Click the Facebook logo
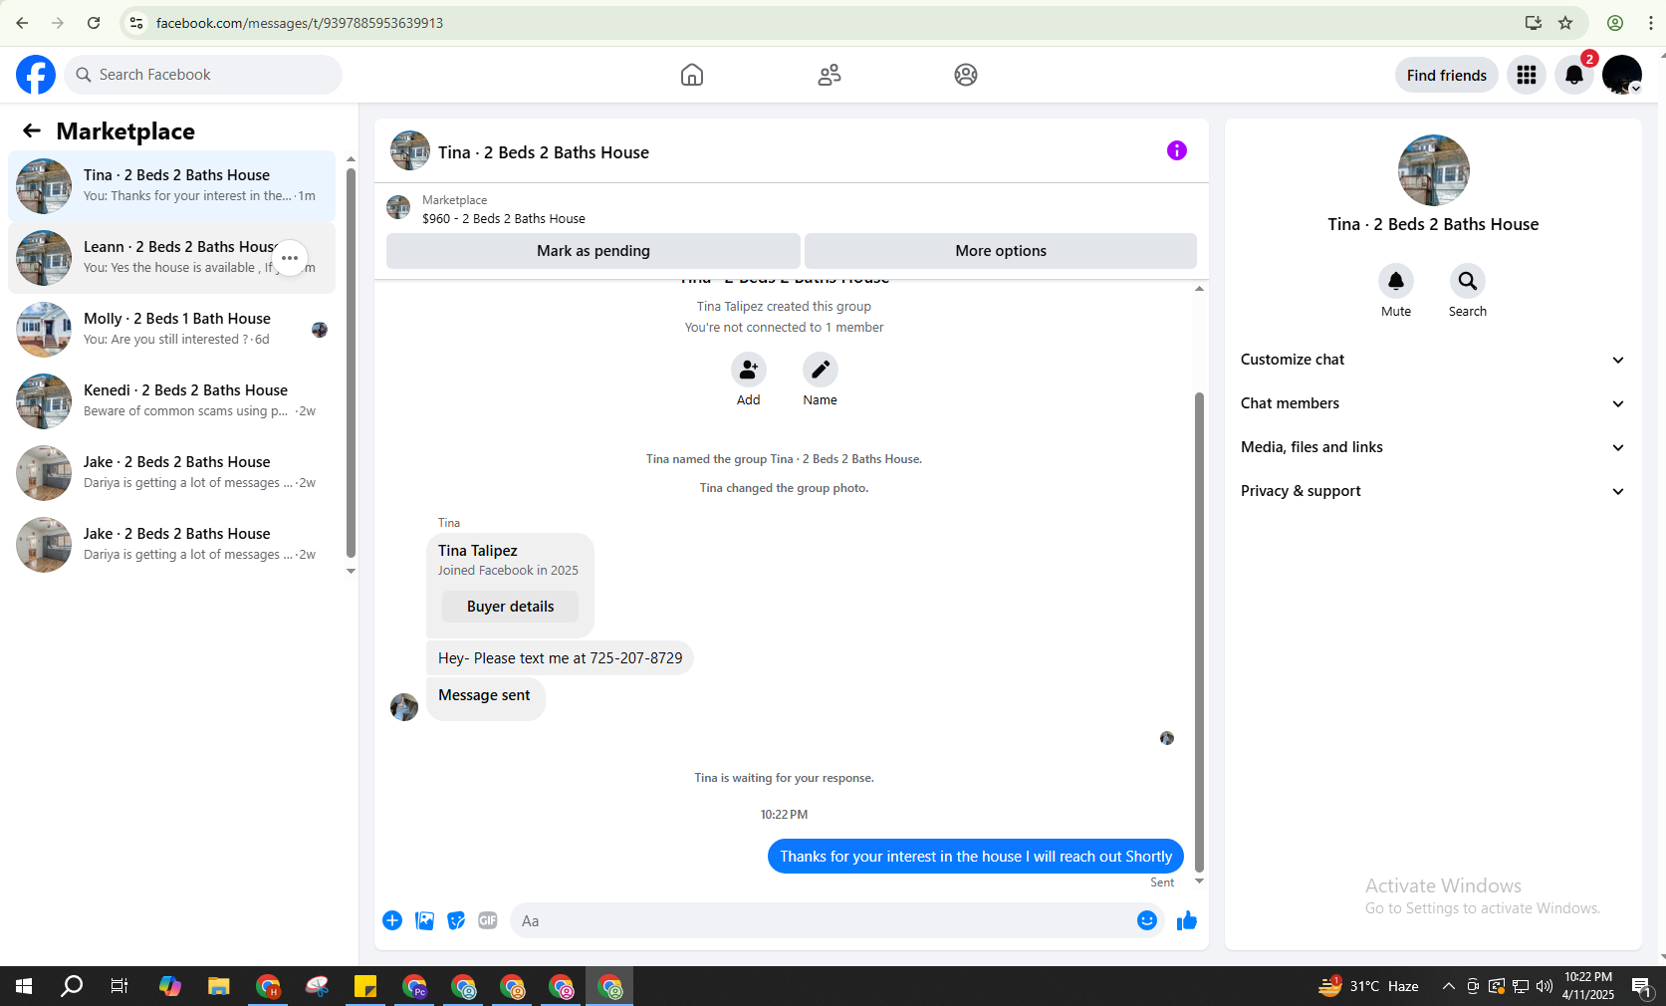 tap(36, 75)
